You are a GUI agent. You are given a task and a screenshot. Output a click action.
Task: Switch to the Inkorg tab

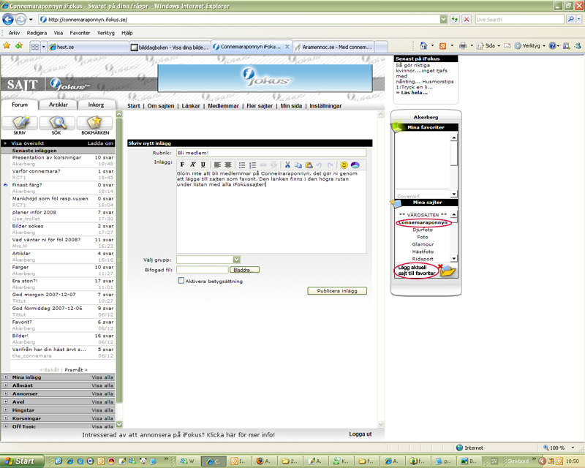point(97,105)
